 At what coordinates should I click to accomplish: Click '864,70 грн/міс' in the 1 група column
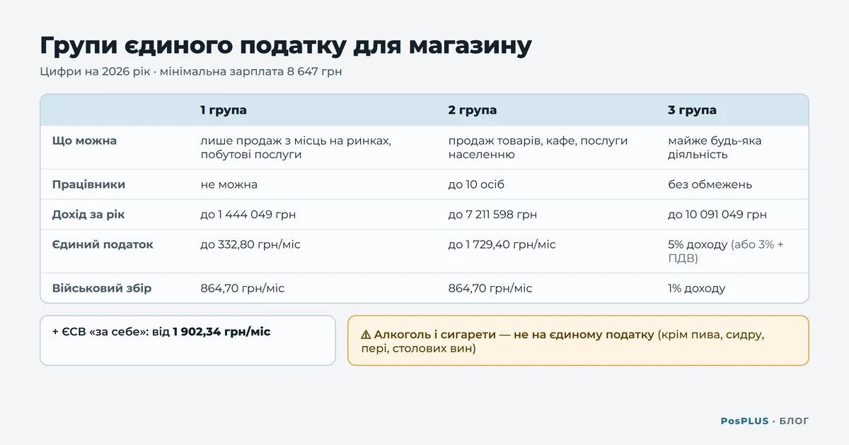[243, 288]
